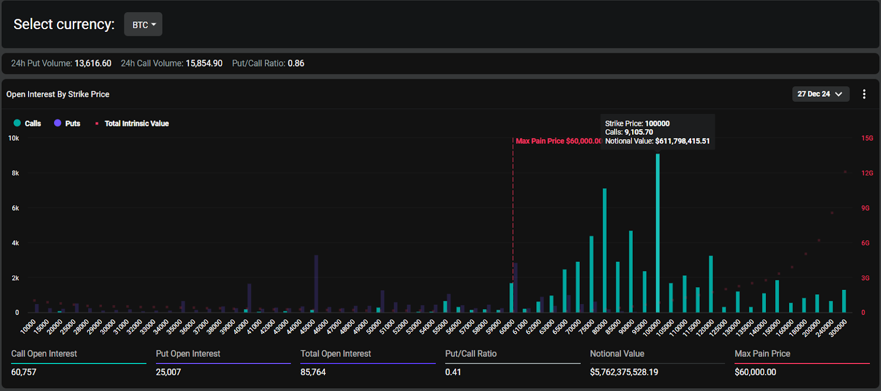The image size is (881, 391).
Task: Click the Call Open Interest label
Action: coord(44,354)
